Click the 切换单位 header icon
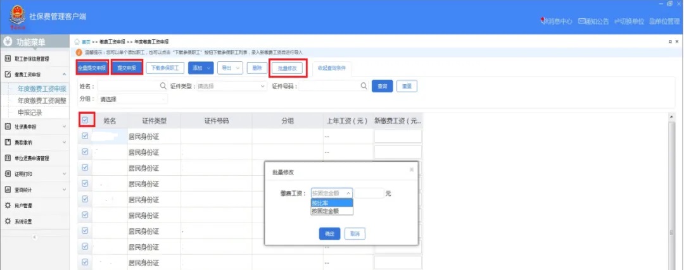 pyautogui.click(x=630, y=21)
